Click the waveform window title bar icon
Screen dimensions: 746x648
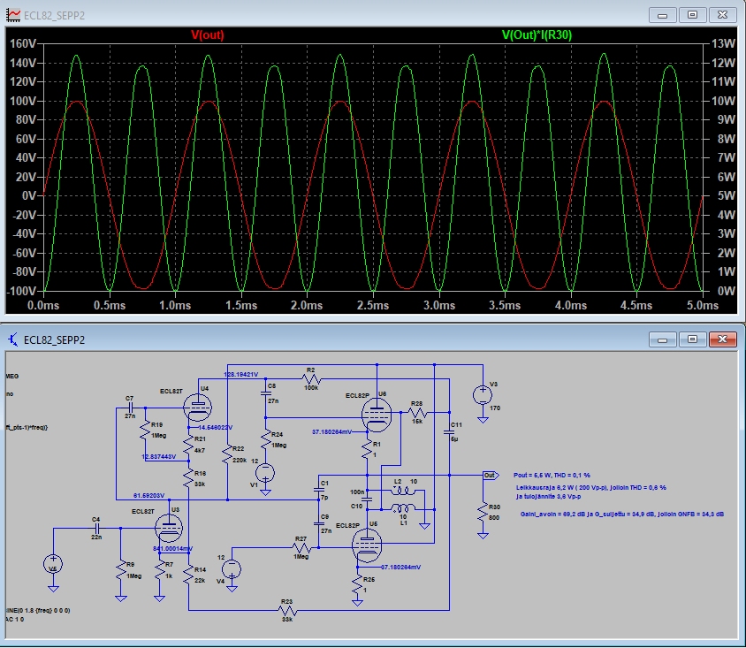[14, 14]
